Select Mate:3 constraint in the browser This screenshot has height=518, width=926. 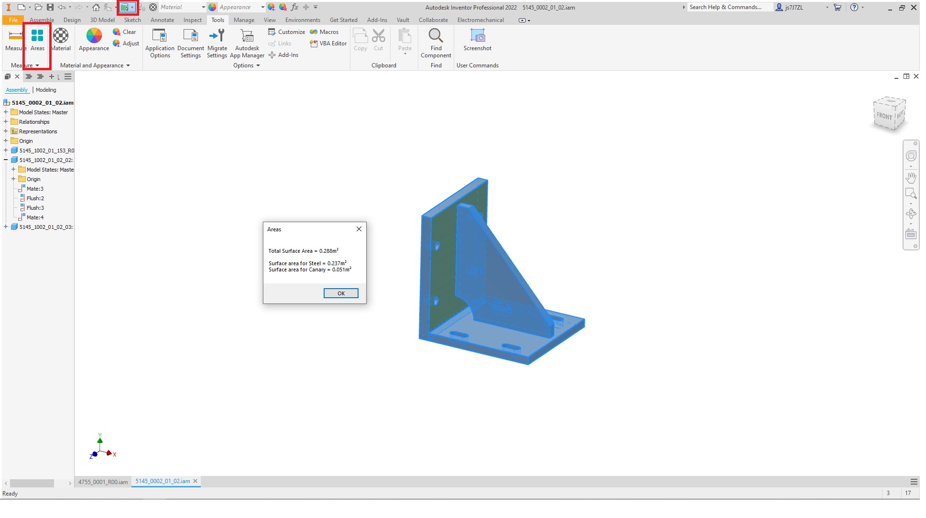35,189
